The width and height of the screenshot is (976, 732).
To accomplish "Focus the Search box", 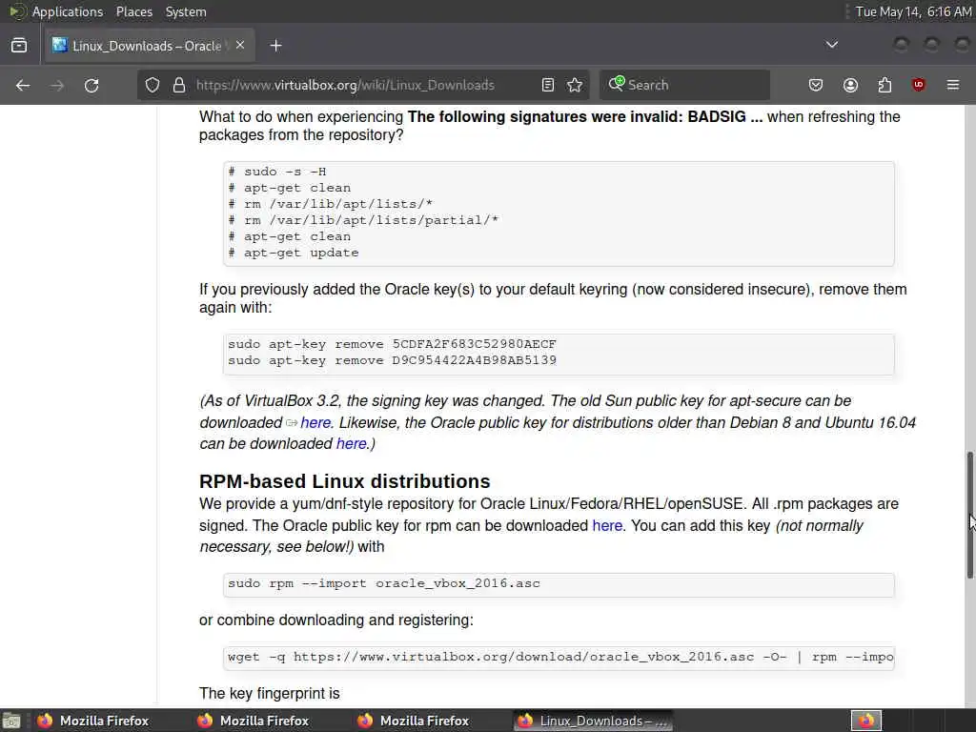I will click(684, 85).
